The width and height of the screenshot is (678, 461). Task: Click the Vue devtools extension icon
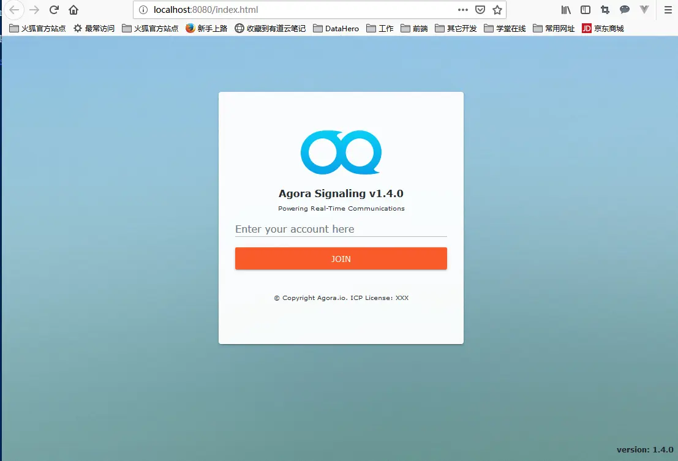[x=644, y=10]
